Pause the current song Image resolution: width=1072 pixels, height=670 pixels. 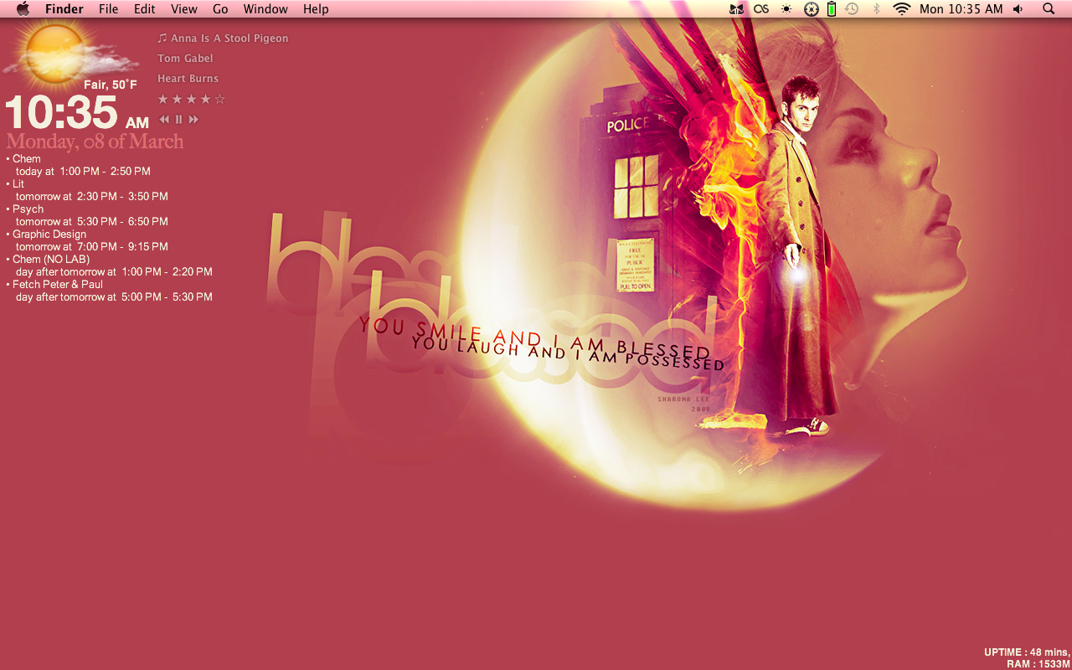click(178, 120)
